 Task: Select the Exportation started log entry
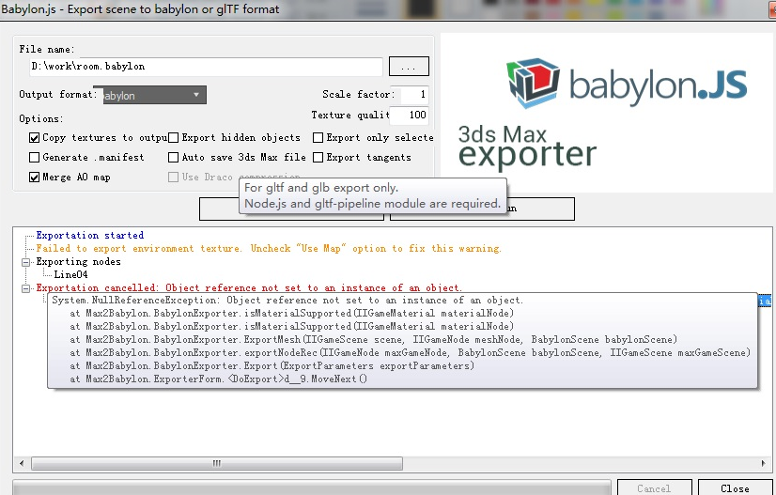click(89, 235)
